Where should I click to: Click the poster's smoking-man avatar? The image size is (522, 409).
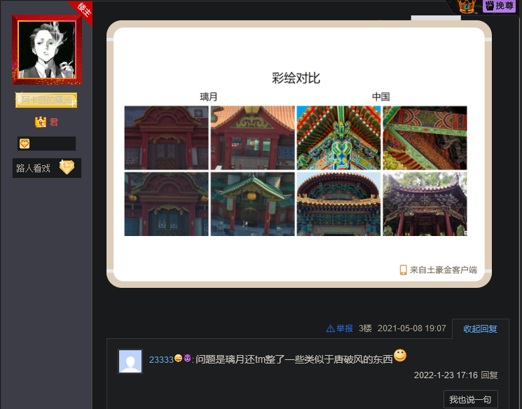(47, 50)
